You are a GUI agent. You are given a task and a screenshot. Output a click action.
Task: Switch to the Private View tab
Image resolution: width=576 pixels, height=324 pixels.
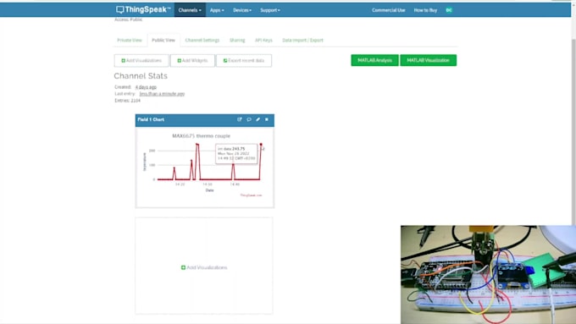130,40
